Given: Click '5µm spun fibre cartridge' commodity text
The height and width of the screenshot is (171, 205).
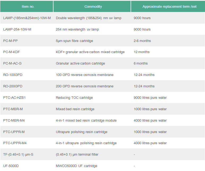Looking at the screenshot, I should 74,41.
